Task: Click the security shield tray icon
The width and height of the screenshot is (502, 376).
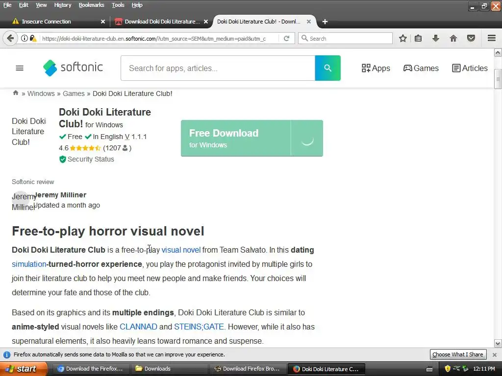Action: 448,369
